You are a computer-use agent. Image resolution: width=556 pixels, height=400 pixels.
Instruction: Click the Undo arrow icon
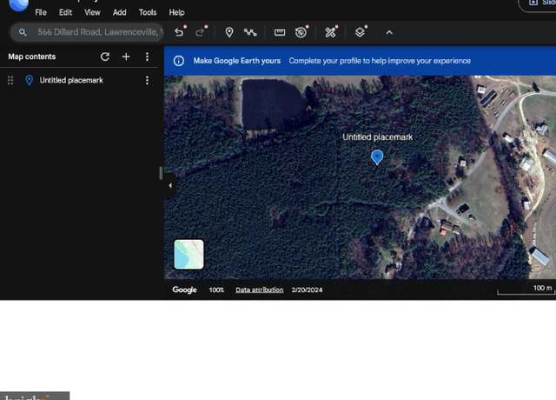180,32
